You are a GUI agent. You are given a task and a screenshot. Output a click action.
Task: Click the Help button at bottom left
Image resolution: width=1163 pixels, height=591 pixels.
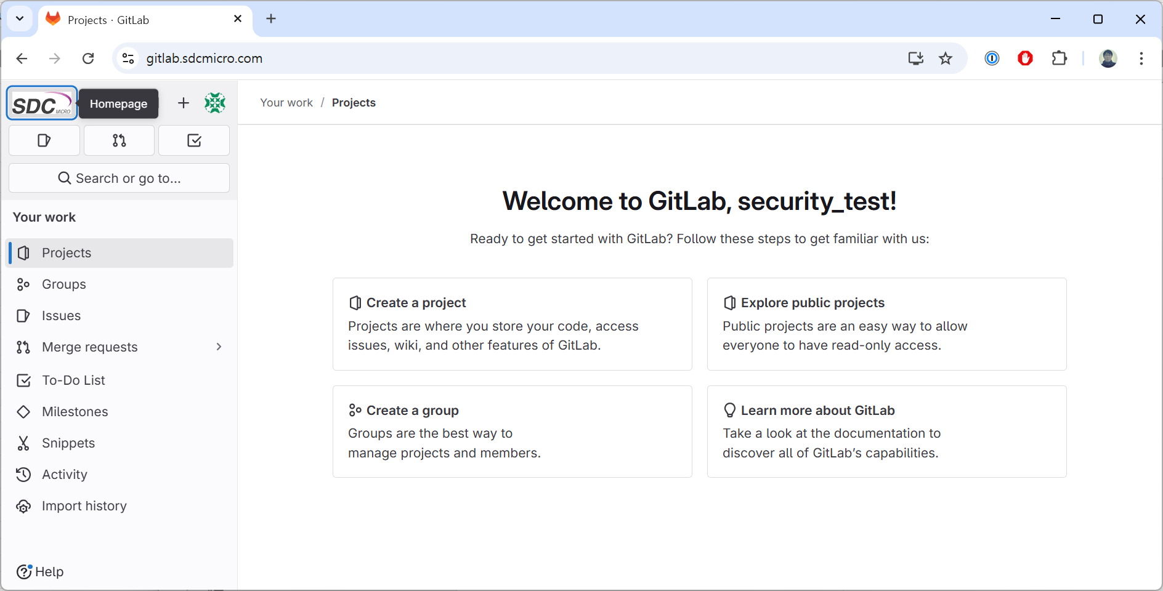coord(41,572)
